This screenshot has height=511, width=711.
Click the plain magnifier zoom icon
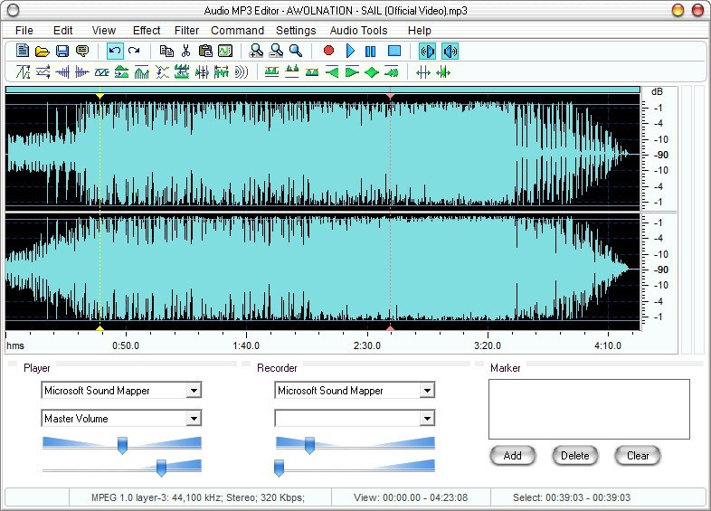296,51
